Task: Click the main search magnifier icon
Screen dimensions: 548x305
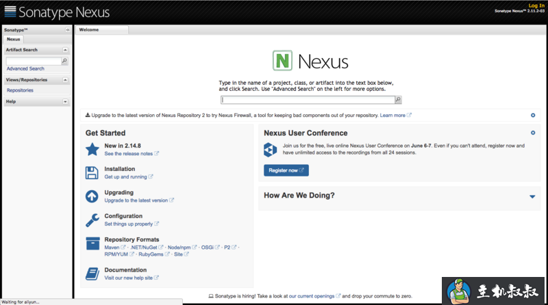Action: pos(398,100)
